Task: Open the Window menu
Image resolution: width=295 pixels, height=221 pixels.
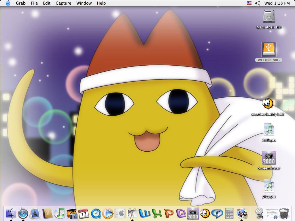Action: 84,3
